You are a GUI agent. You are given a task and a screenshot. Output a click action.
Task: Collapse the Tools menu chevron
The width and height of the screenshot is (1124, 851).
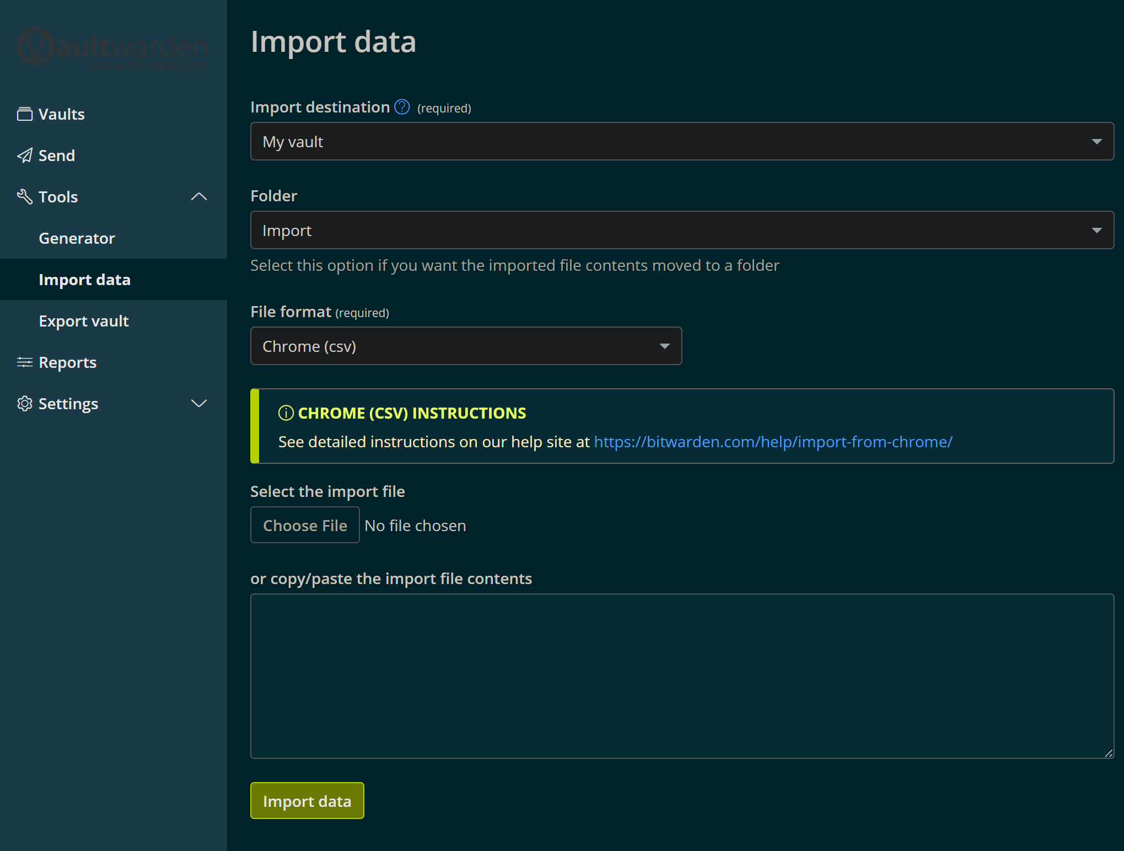pyautogui.click(x=198, y=197)
